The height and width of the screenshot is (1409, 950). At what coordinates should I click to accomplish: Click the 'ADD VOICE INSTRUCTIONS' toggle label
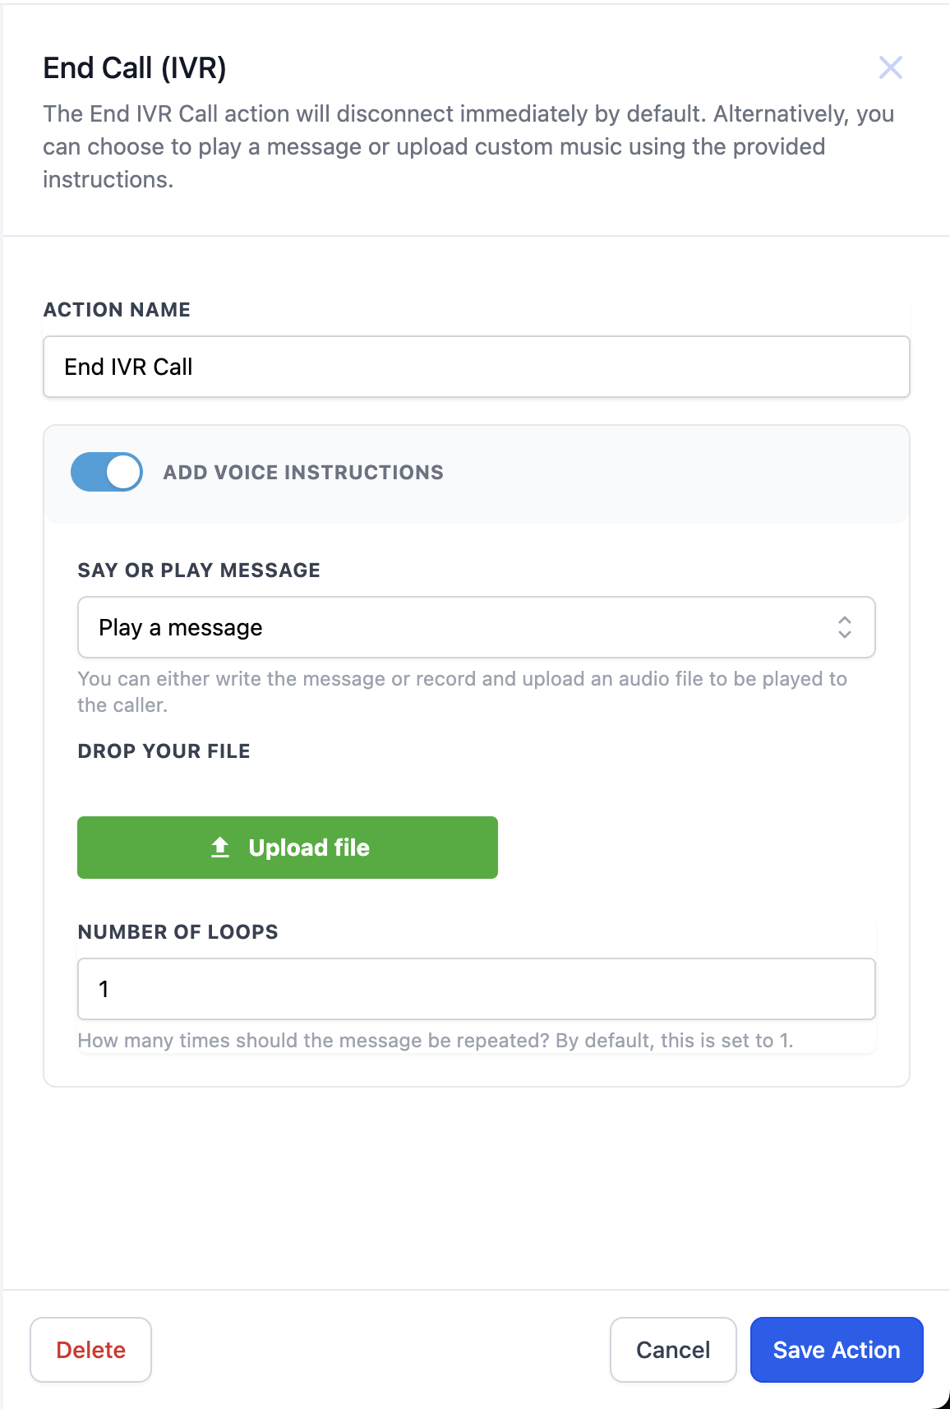click(x=302, y=473)
